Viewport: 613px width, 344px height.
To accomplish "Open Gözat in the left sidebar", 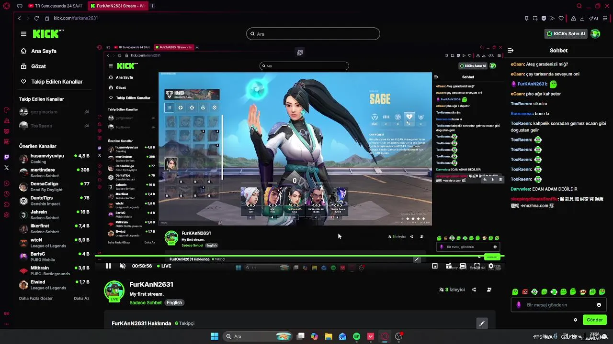I will [x=33, y=66].
